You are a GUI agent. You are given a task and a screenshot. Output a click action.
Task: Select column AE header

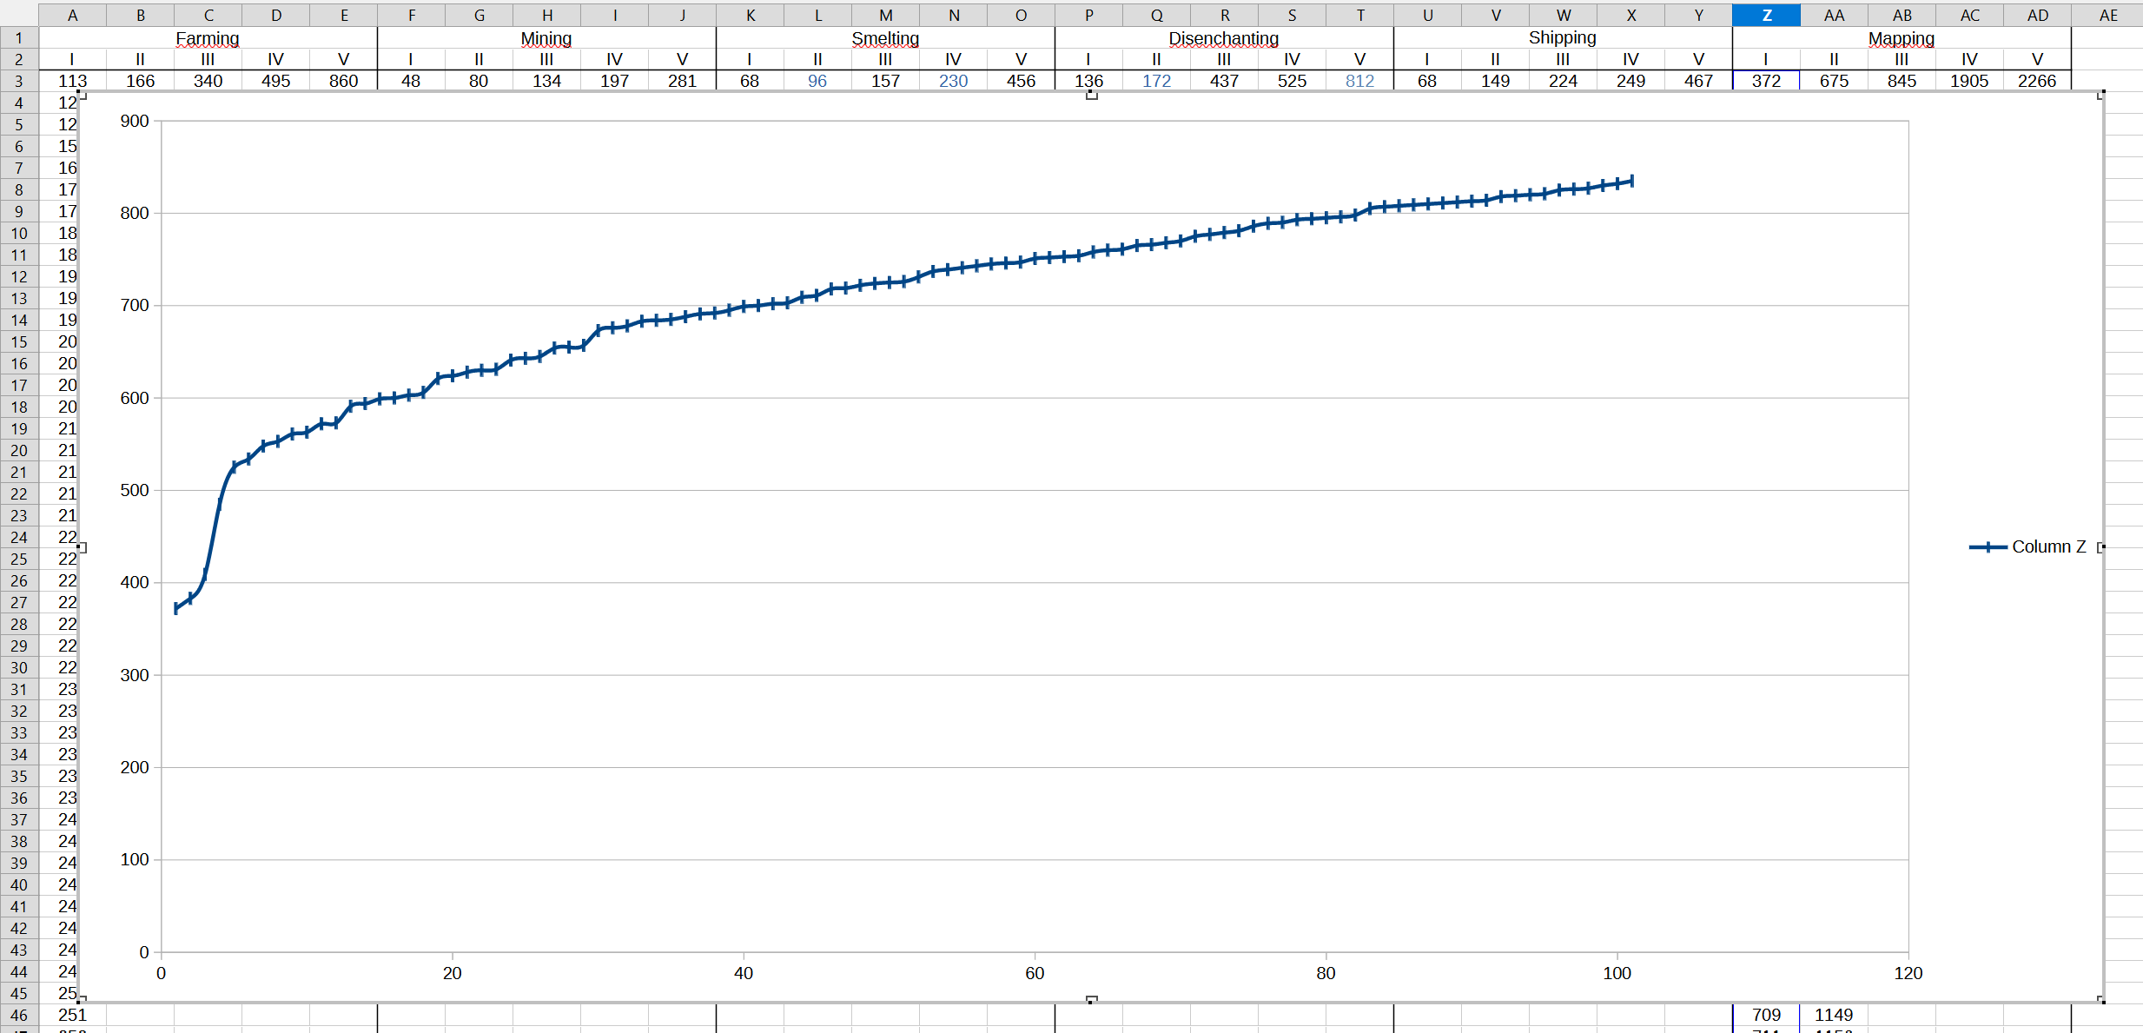[2107, 15]
